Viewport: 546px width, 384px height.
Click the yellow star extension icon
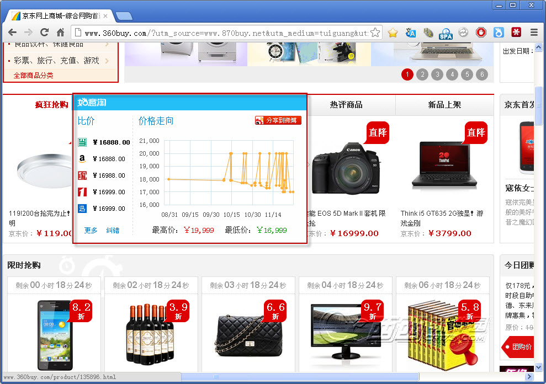393,33
